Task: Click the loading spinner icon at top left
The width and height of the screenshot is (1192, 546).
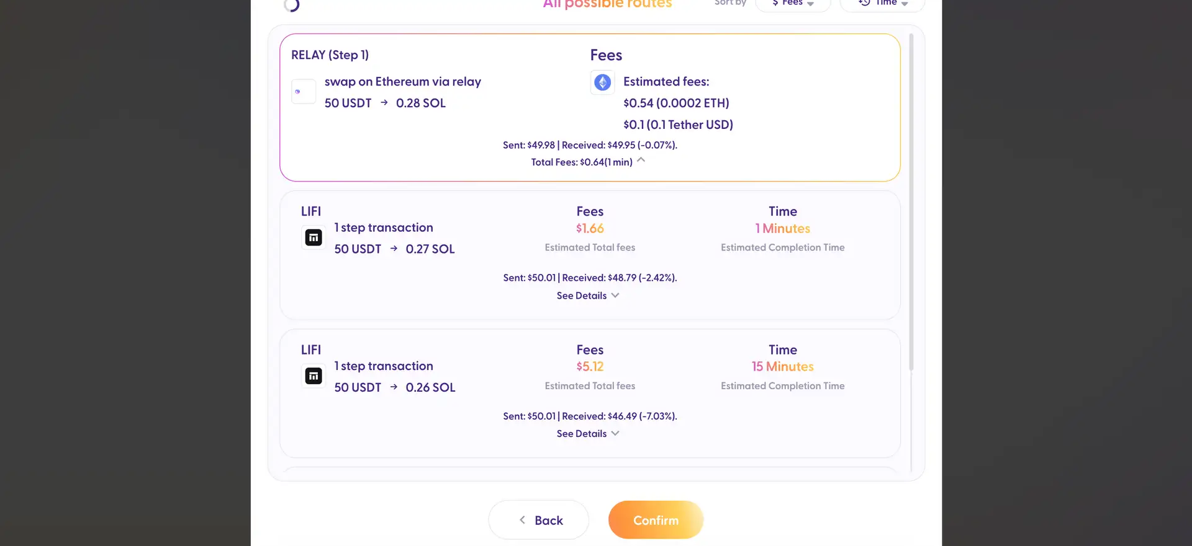Action: click(292, 5)
